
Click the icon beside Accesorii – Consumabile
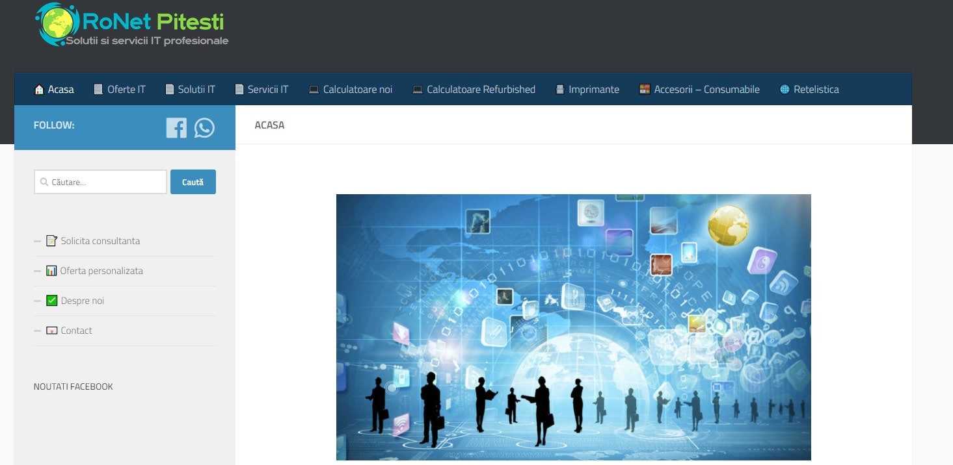click(x=645, y=90)
